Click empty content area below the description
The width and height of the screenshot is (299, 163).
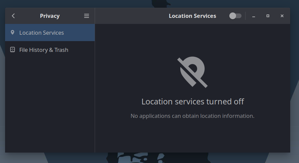(192, 138)
